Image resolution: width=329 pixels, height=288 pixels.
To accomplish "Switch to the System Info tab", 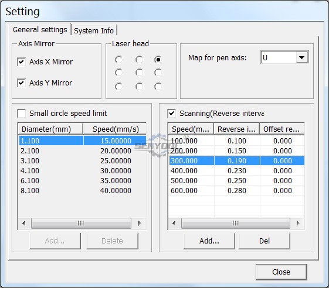I will point(94,30).
